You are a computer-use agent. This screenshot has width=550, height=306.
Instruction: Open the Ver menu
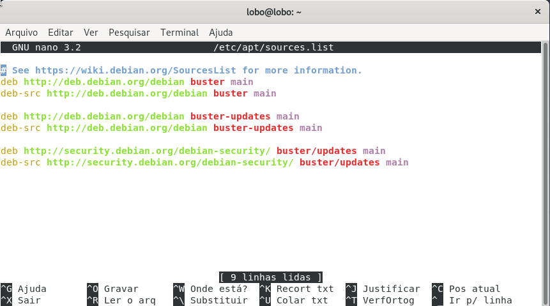(91, 33)
